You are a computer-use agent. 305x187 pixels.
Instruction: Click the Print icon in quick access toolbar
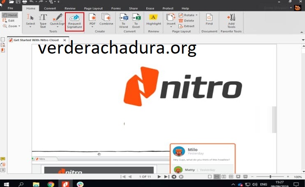pyautogui.click(x=25, y=2)
